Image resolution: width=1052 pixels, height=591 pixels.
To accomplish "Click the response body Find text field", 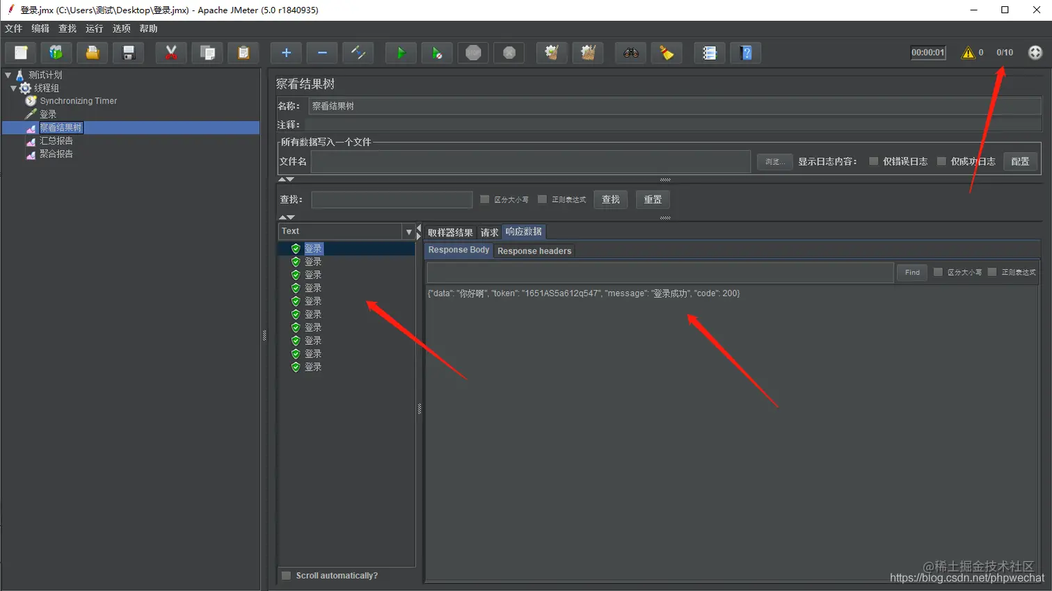I will [x=660, y=273].
